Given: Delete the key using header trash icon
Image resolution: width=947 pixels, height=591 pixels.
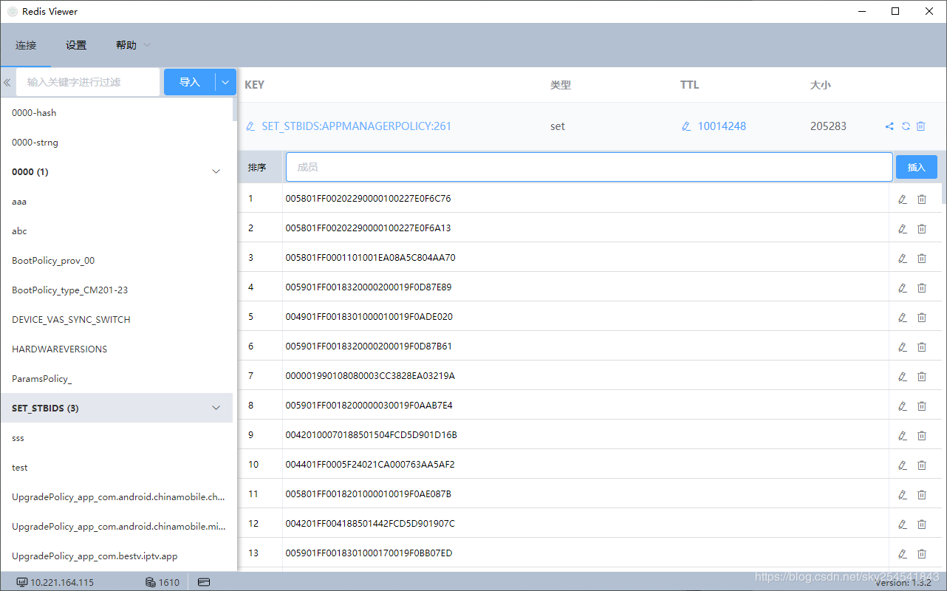Looking at the screenshot, I should tap(921, 126).
